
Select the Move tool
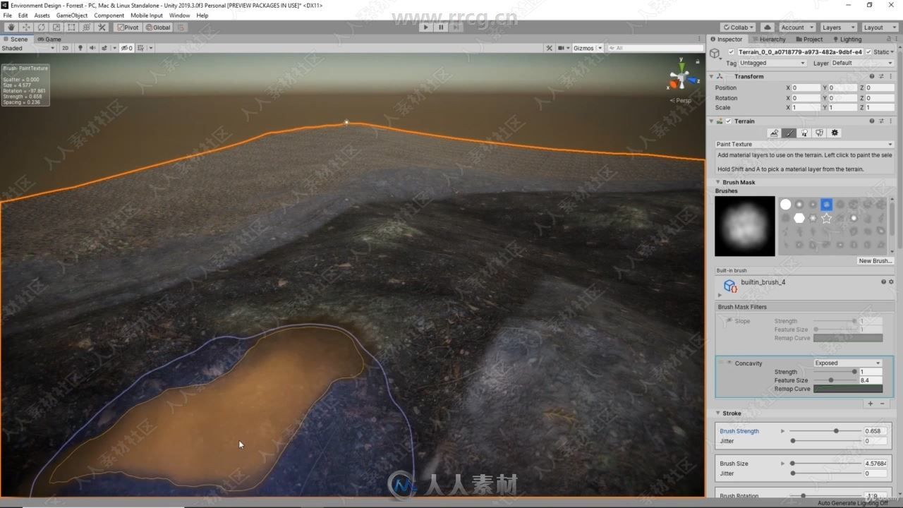point(26,28)
